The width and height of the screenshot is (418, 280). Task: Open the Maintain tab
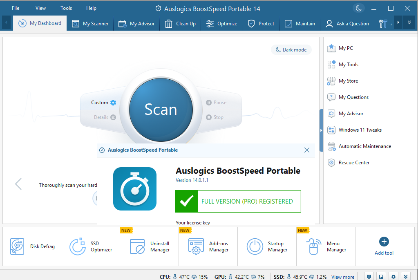coord(300,24)
